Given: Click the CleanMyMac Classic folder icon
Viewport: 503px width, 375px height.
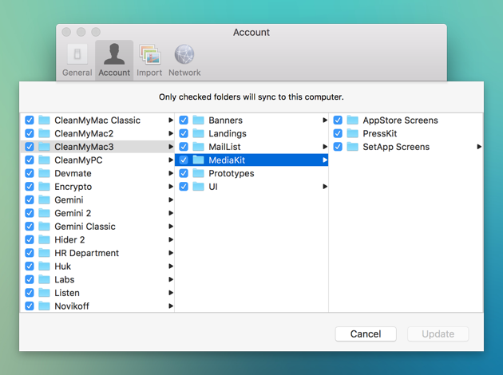Looking at the screenshot, I should click(x=44, y=120).
